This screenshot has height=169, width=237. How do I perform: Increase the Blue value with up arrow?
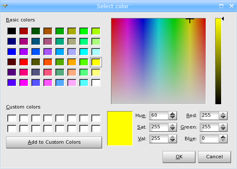click(x=223, y=137)
